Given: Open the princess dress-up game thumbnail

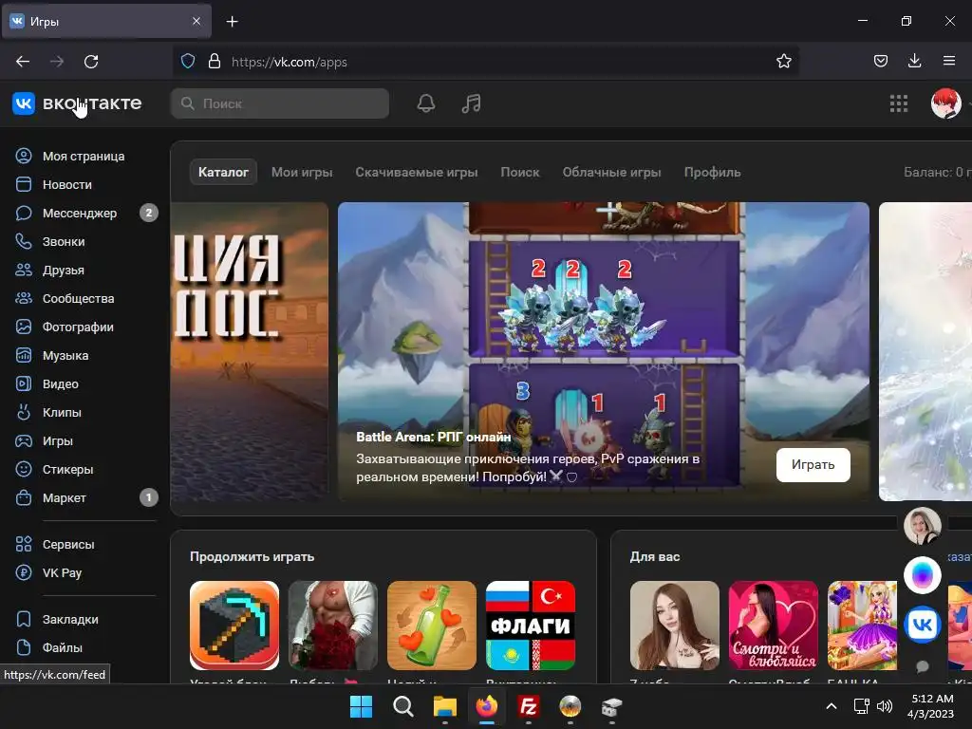Looking at the screenshot, I should click(x=862, y=626).
